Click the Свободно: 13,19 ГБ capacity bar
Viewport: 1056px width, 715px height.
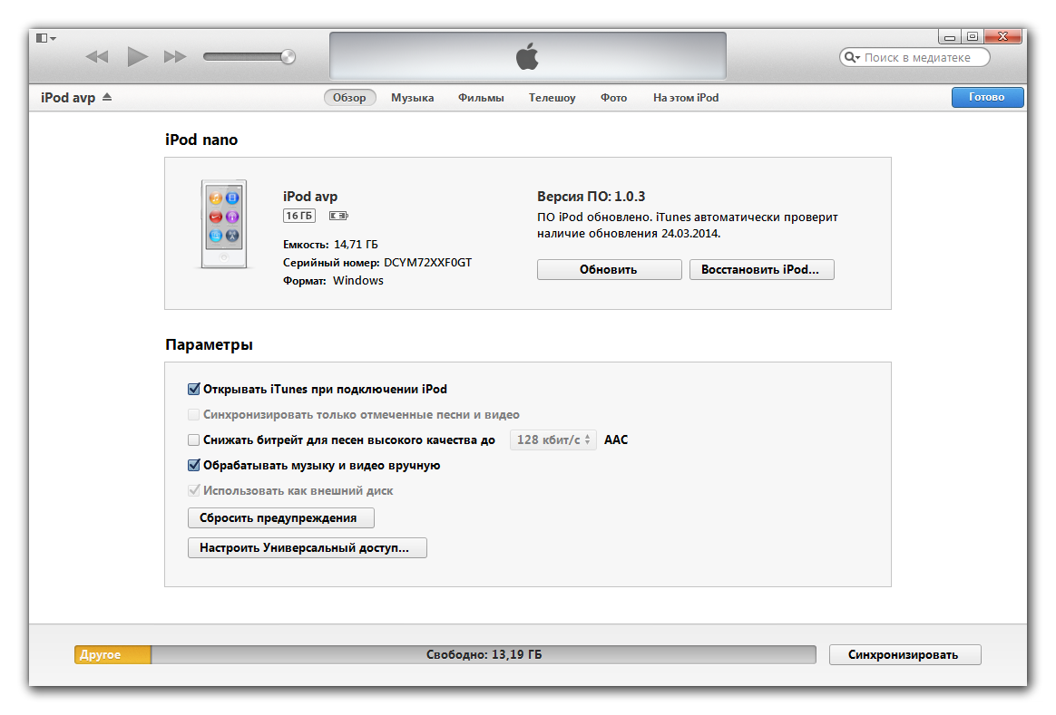[x=484, y=654]
